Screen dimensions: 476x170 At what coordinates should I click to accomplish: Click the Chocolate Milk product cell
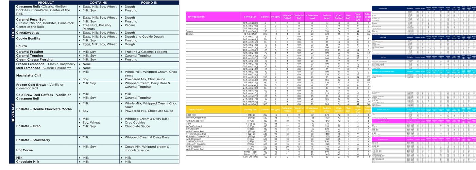[46, 162]
